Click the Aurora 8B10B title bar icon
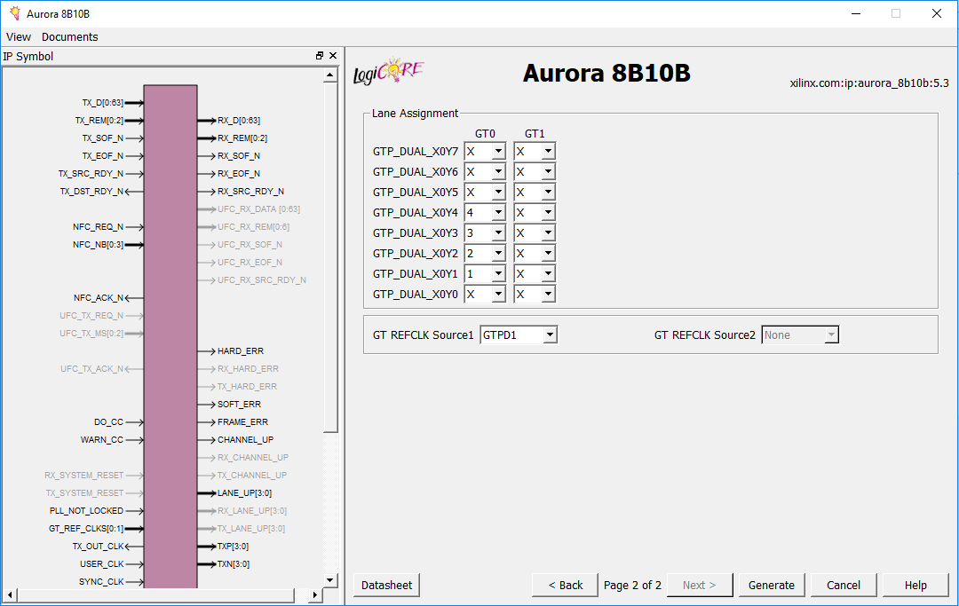The width and height of the screenshot is (959, 606). click(12, 13)
